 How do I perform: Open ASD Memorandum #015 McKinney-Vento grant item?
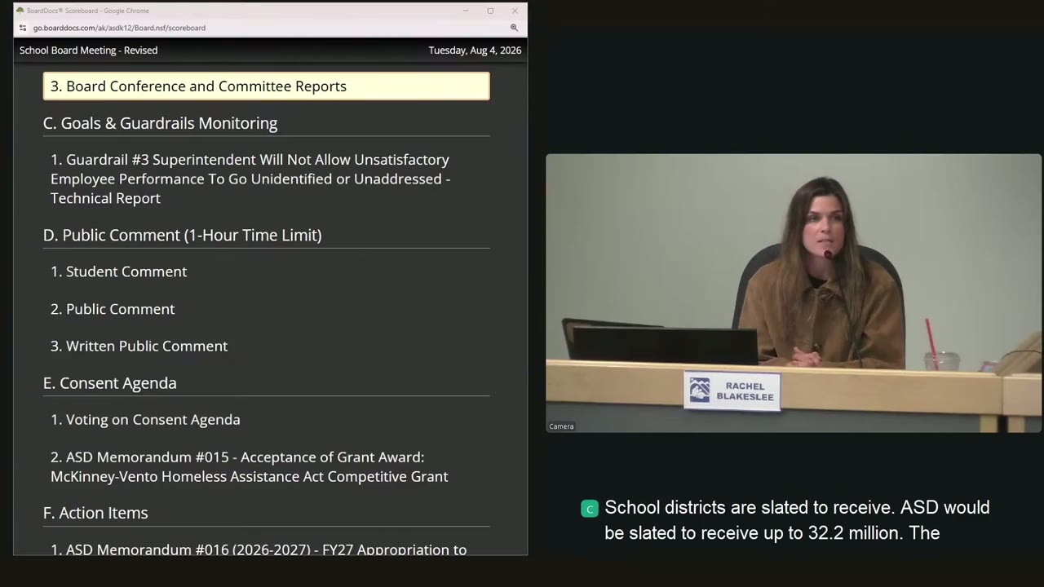[x=249, y=467]
